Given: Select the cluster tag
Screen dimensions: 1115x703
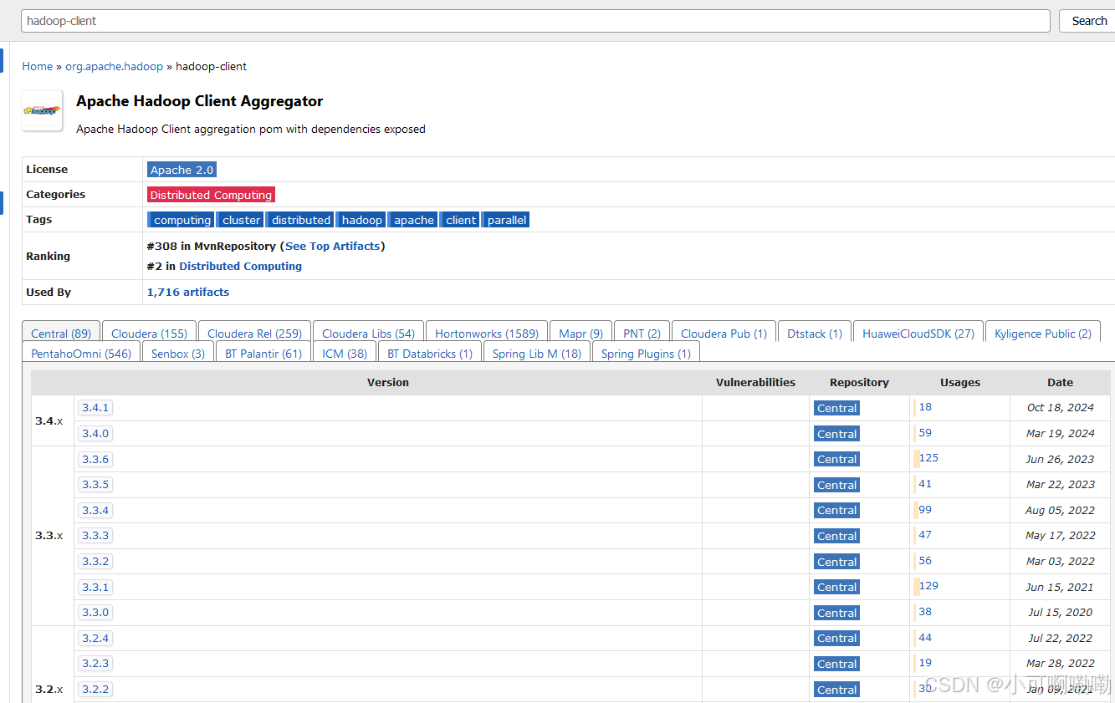Looking at the screenshot, I should pyautogui.click(x=241, y=220).
